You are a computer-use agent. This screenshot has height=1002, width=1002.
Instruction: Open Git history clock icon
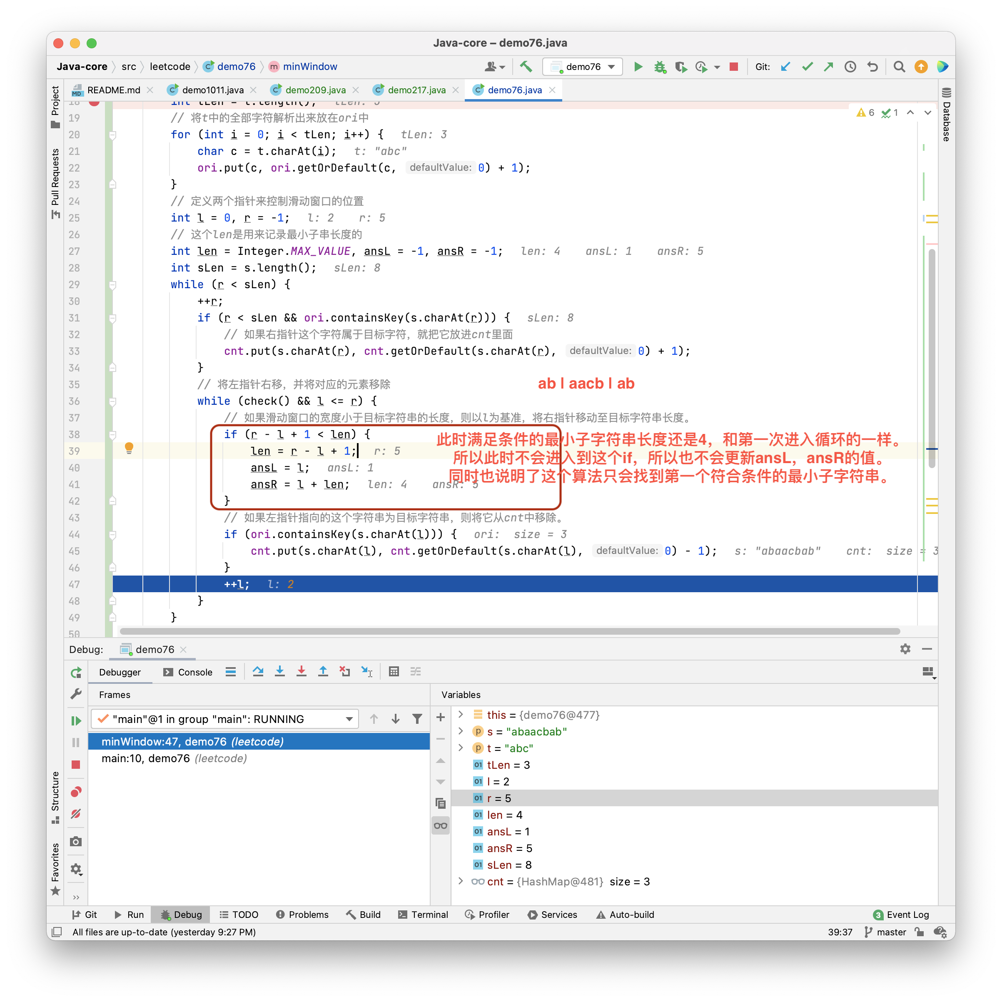point(850,66)
